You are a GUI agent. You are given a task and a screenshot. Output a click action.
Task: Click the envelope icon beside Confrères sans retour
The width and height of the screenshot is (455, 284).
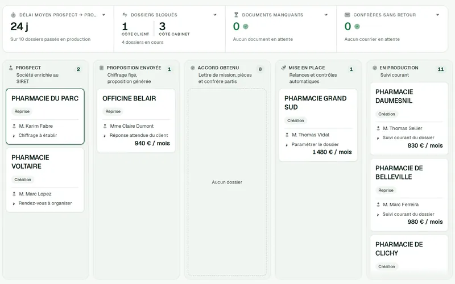(347, 15)
